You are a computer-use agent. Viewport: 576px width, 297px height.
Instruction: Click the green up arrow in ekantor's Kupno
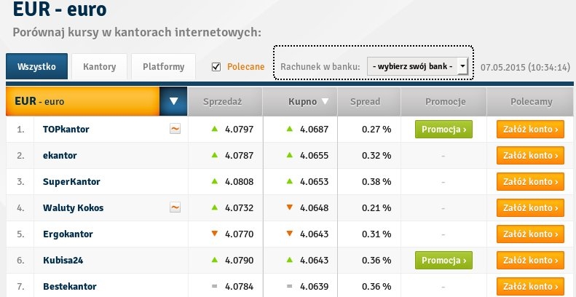coord(289,156)
